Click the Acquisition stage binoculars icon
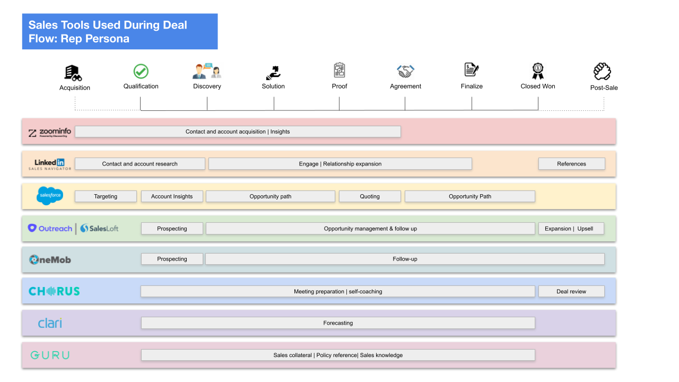 (x=73, y=73)
